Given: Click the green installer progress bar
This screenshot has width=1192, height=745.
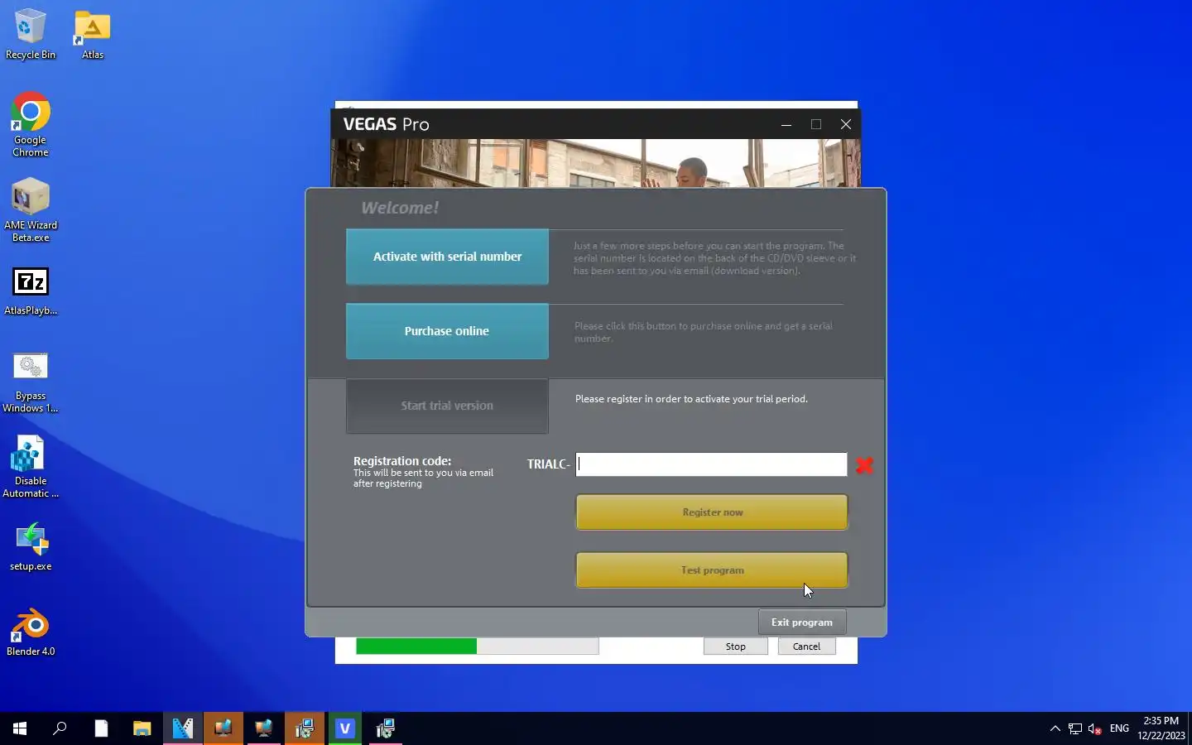Looking at the screenshot, I should pos(478,646).
